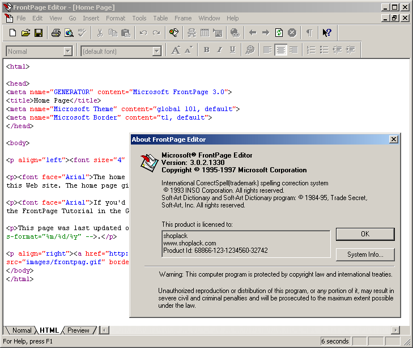Toggle Bold formatting
This screenshot has height=348, width=413.
coord(206,50)
